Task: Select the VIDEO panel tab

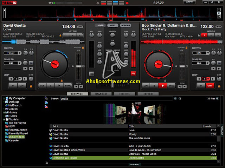Action: 112,26
